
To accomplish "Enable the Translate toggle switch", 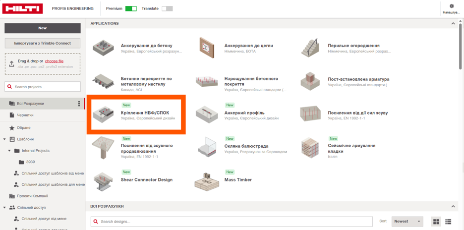I will click(167, 8).
